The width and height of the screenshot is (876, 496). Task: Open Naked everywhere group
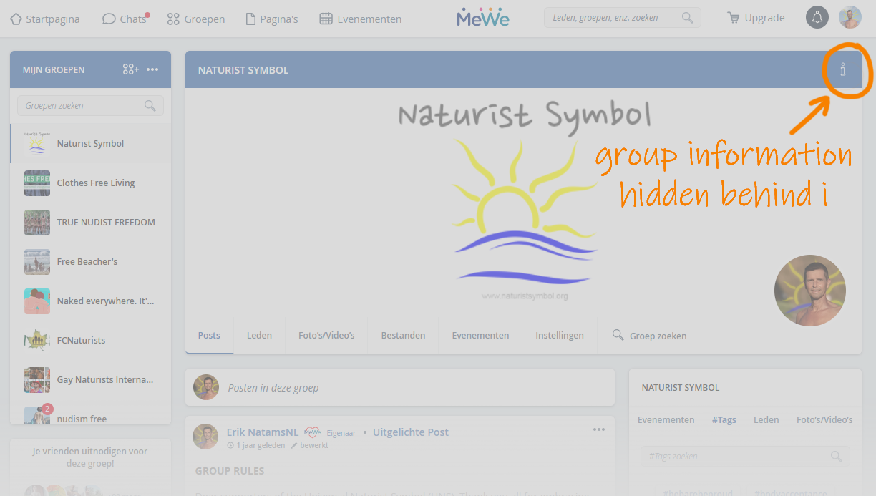pyautogui.click(x=91, y=301)
